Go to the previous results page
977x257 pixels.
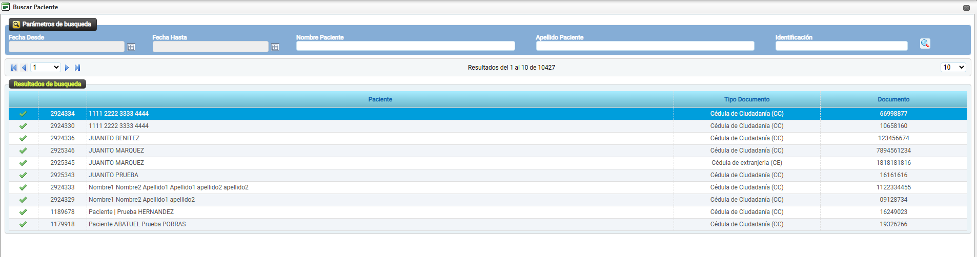(24, 68)
